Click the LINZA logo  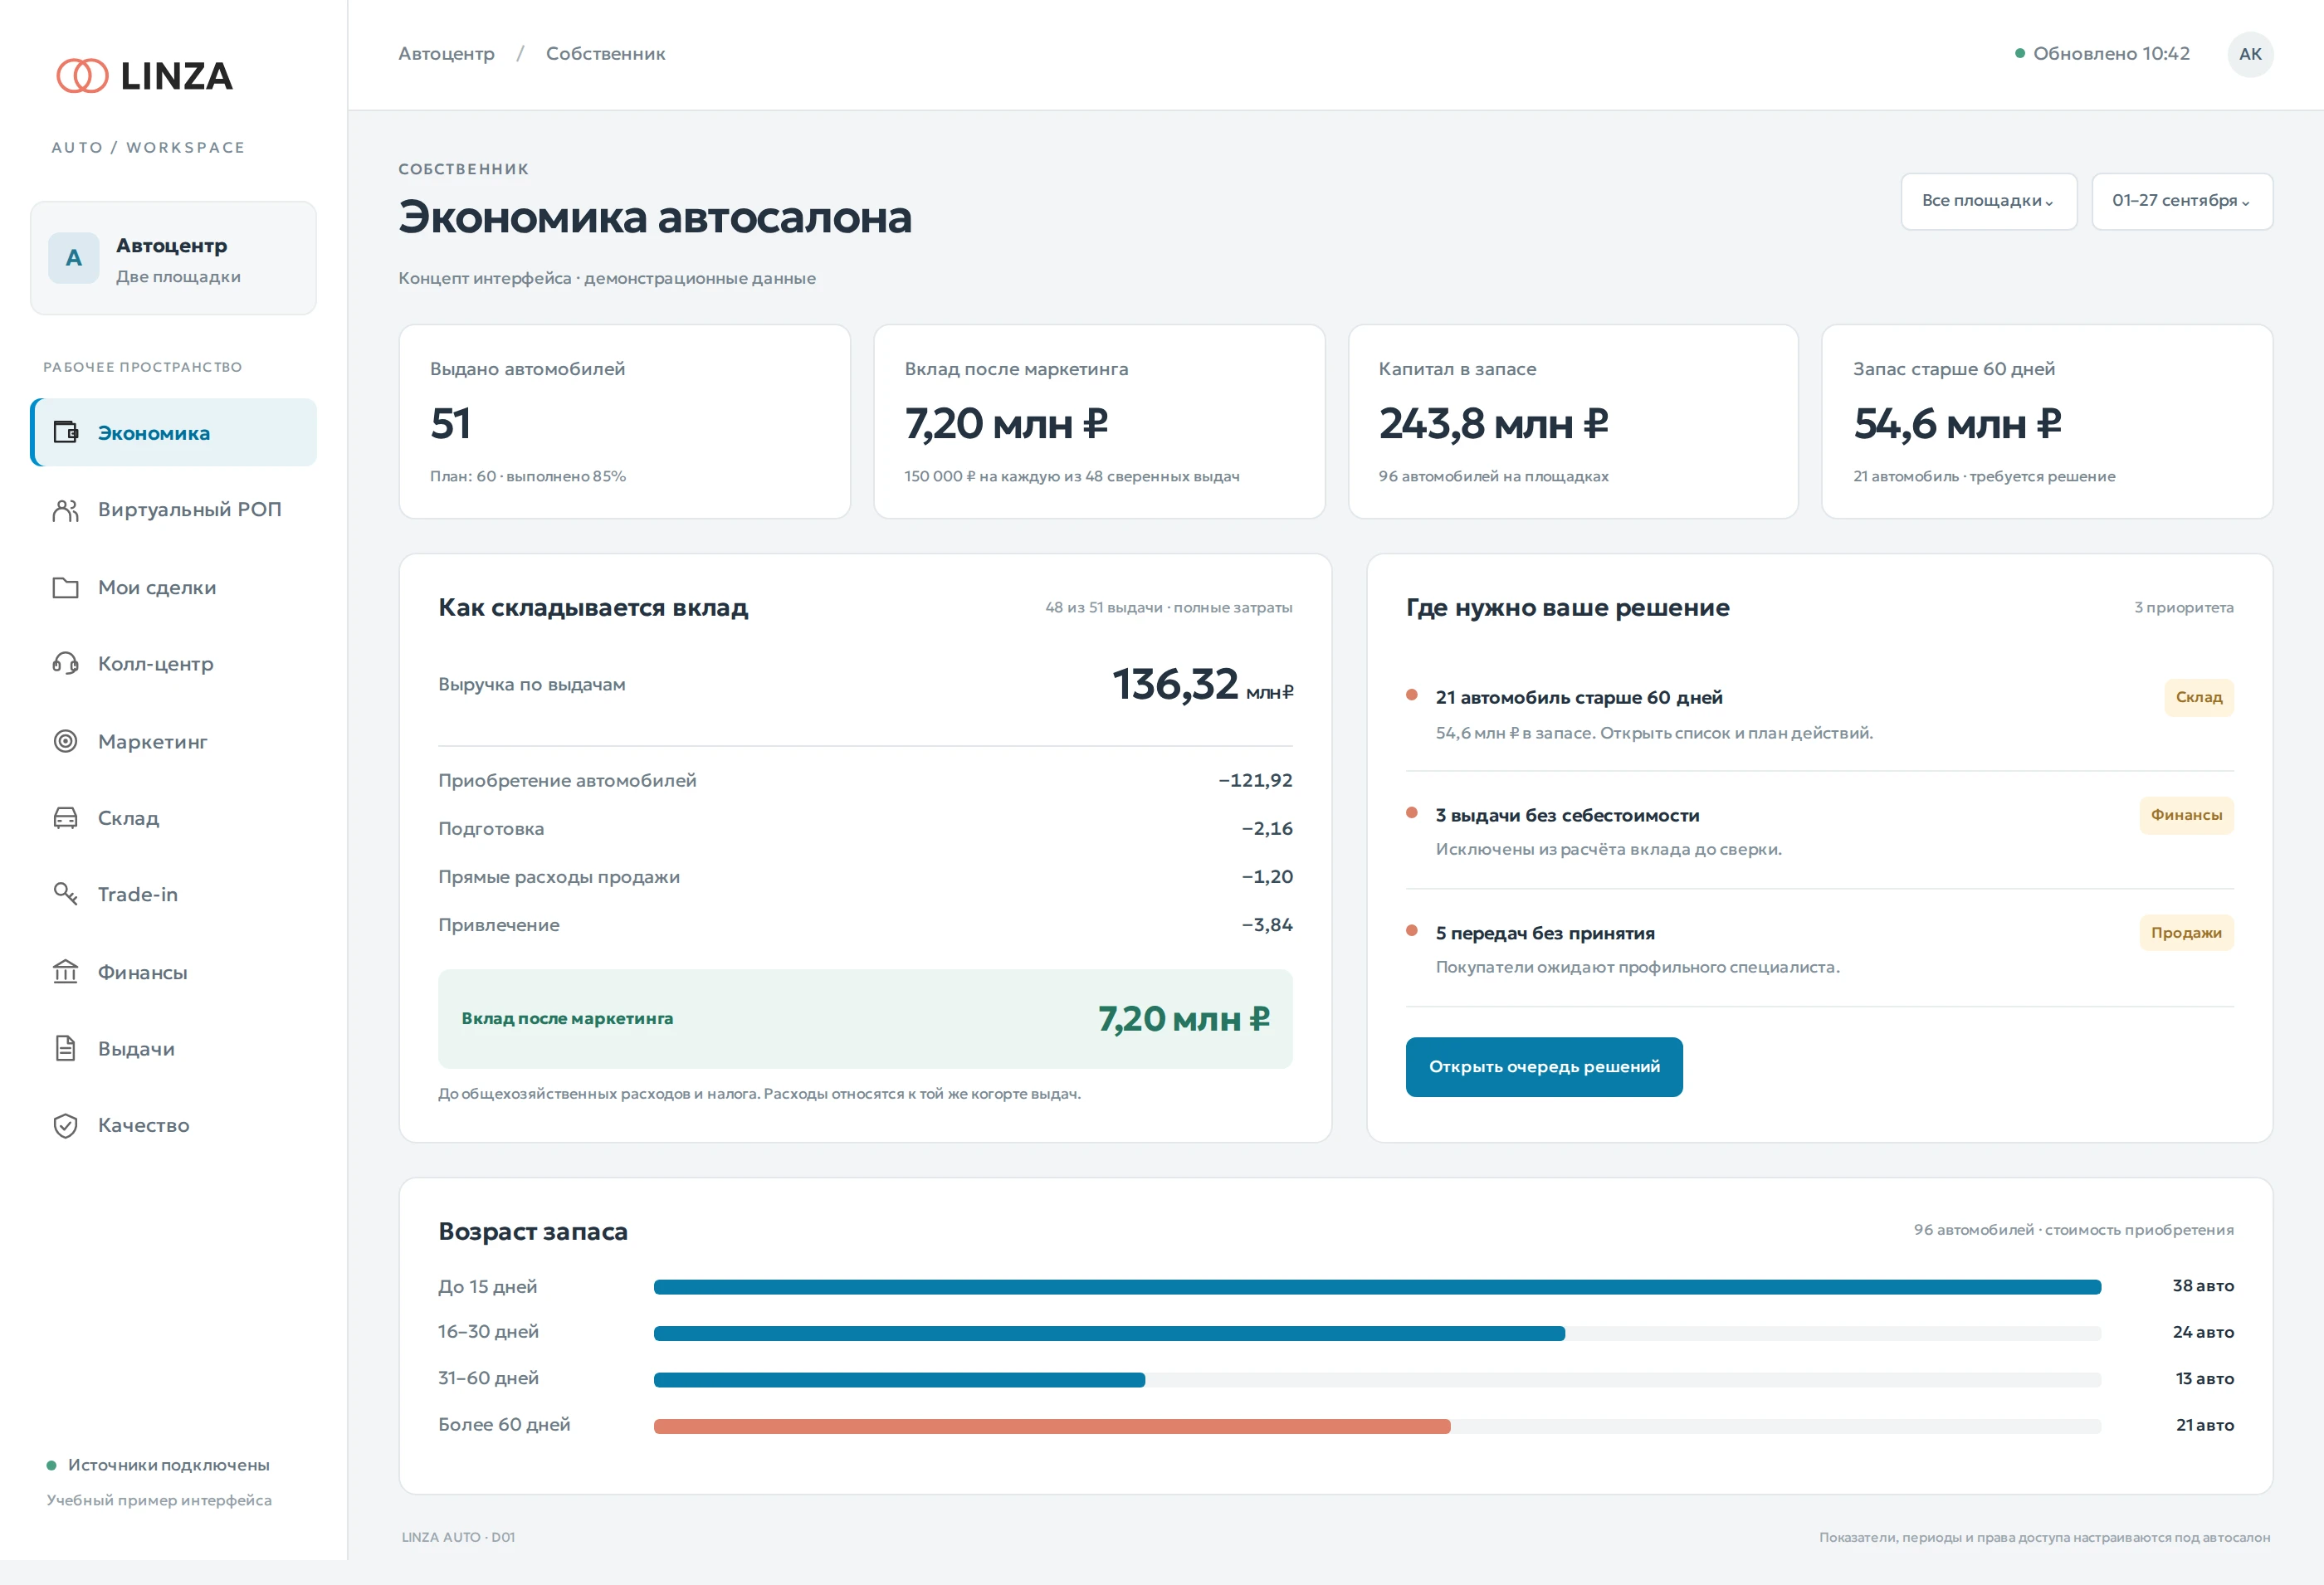(x=145, y=76)
